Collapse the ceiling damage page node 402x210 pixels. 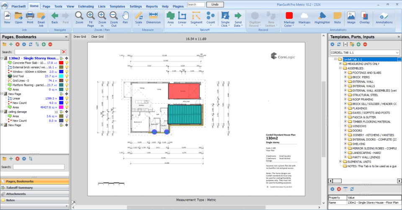pyautogui.click(x=2, y=112)
